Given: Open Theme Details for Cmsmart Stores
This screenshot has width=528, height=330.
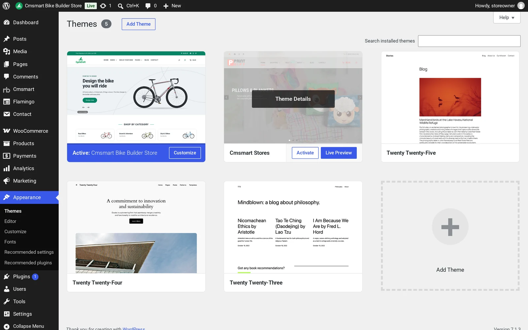Looking at the screenshot, I should click(293, 99).
